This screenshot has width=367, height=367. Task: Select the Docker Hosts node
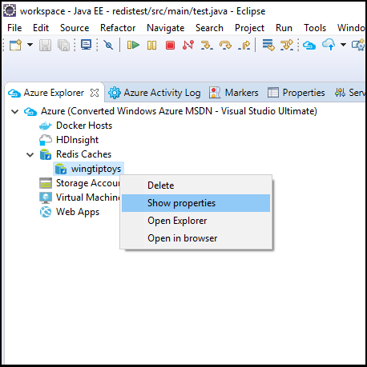point(84,126)
